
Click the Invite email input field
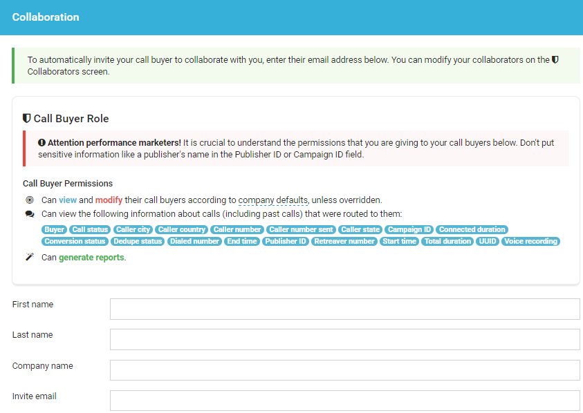click(x=344, y=400)
